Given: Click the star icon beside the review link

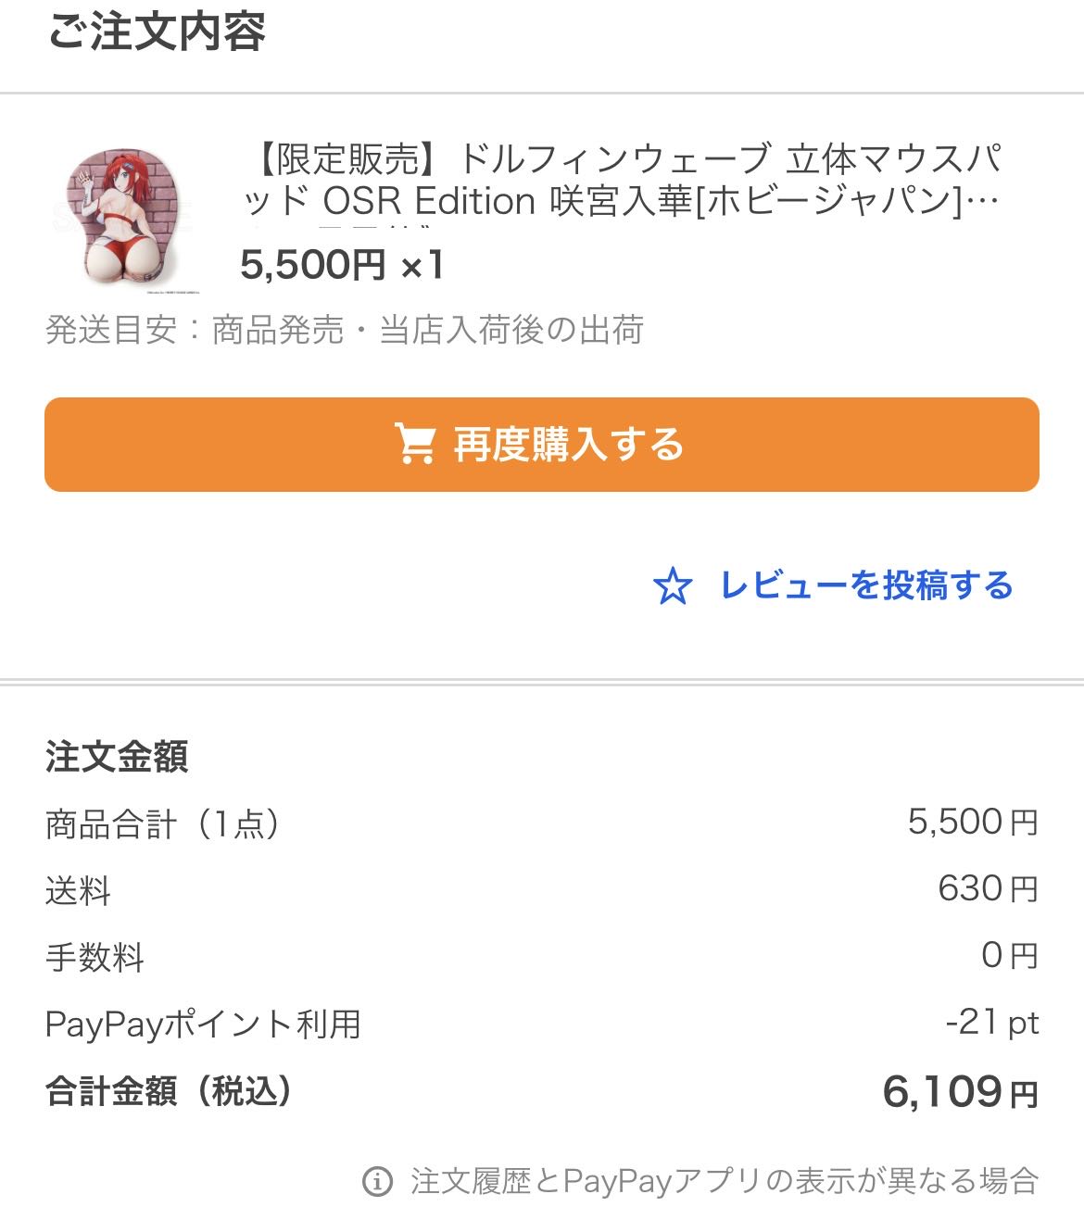Looking at the screenshot, I should (673, 586).
